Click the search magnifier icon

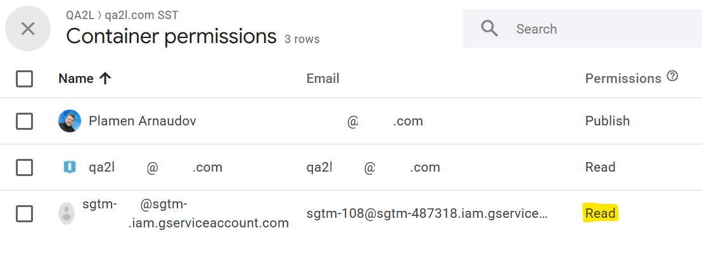489,28
